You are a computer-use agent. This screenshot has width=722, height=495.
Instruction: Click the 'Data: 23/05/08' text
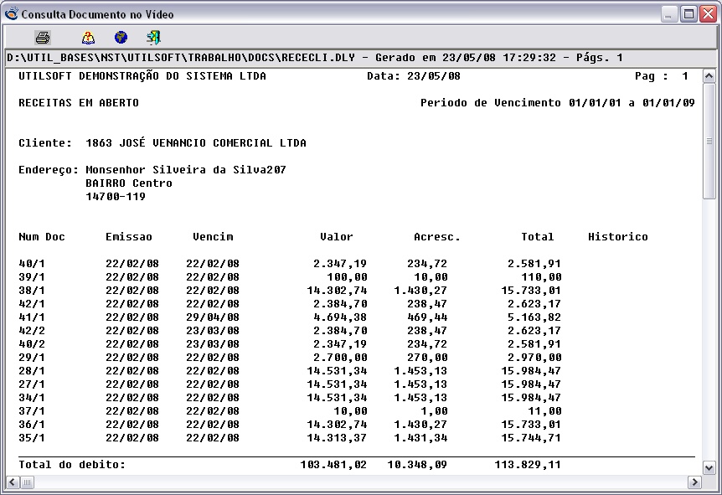point(414,76)
